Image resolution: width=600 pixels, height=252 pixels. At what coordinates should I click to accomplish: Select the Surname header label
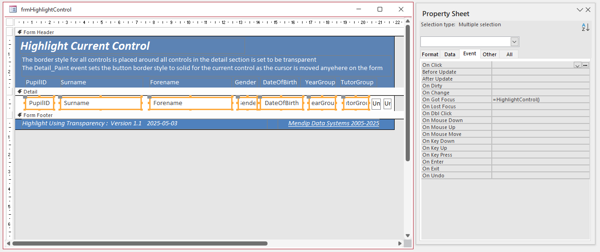click(x=73, y=82)
